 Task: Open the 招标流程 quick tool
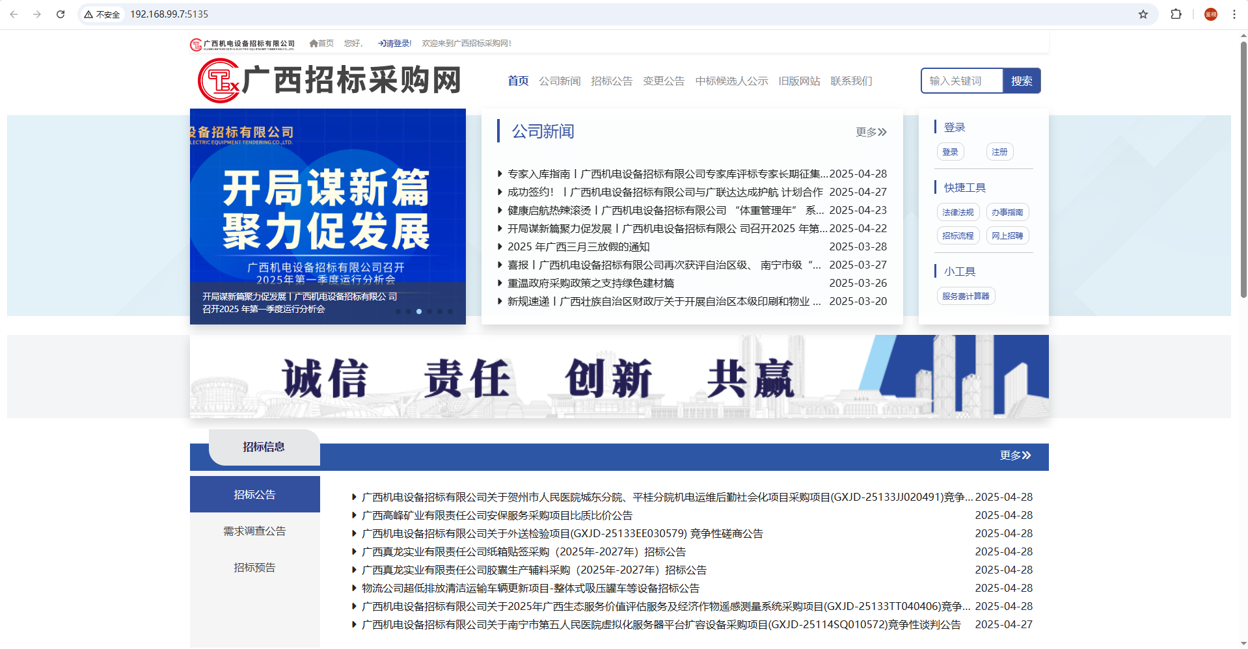click(x=958, y=235)
